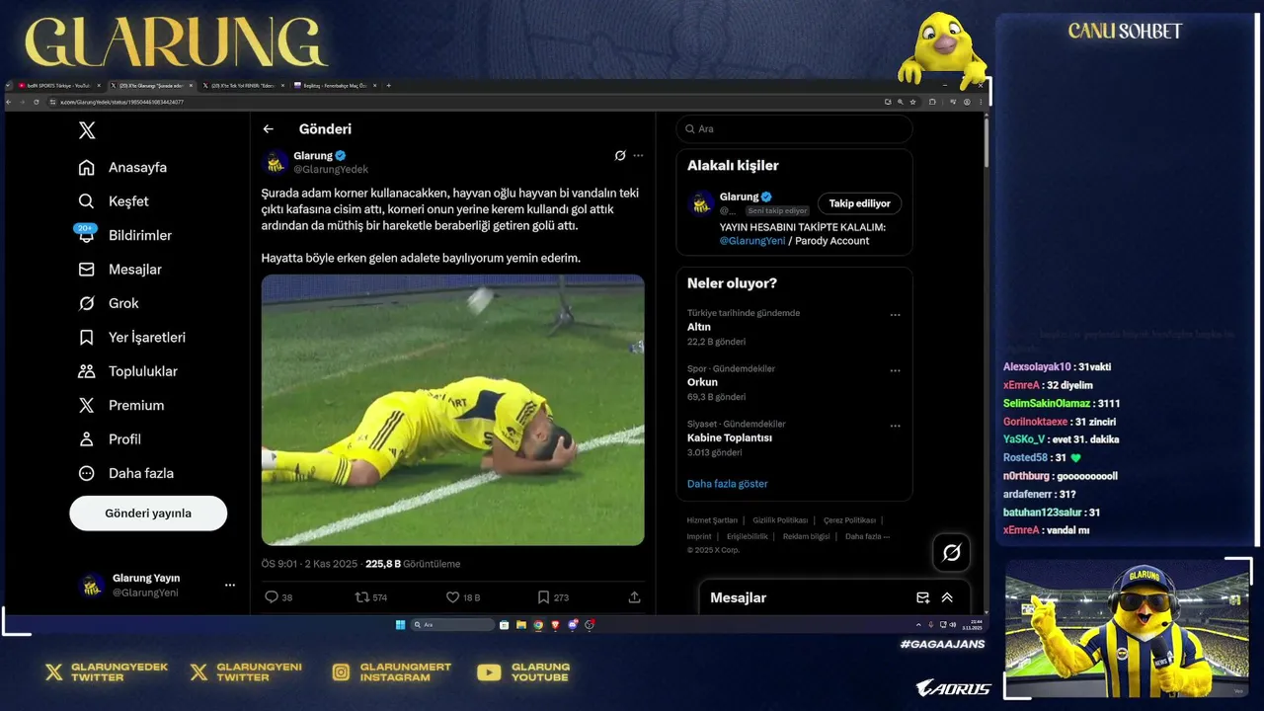
Task: Open options for Altın trend
Action: (x=895, y=315)
